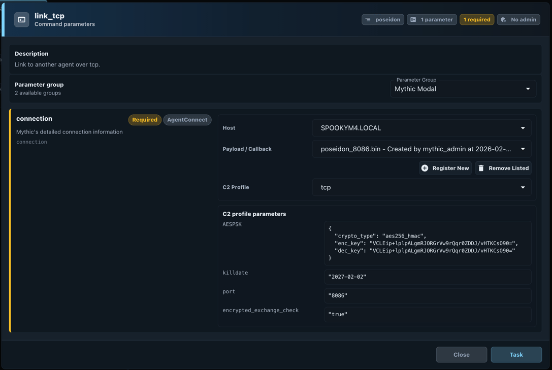This screenshot has width=552, height=370.
Task: Click the poseidon chip
Action: [383, 20]
